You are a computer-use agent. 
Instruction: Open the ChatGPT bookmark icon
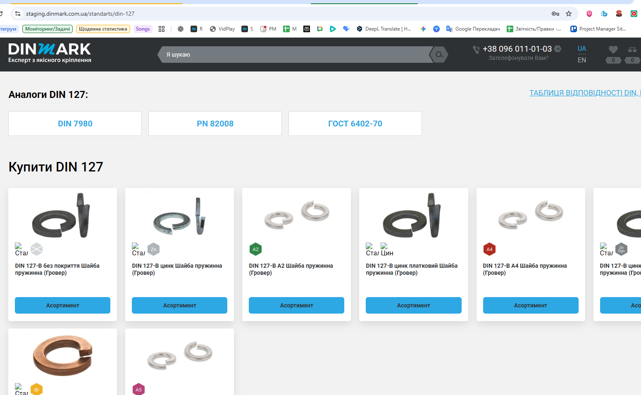[x=181, y=29]
